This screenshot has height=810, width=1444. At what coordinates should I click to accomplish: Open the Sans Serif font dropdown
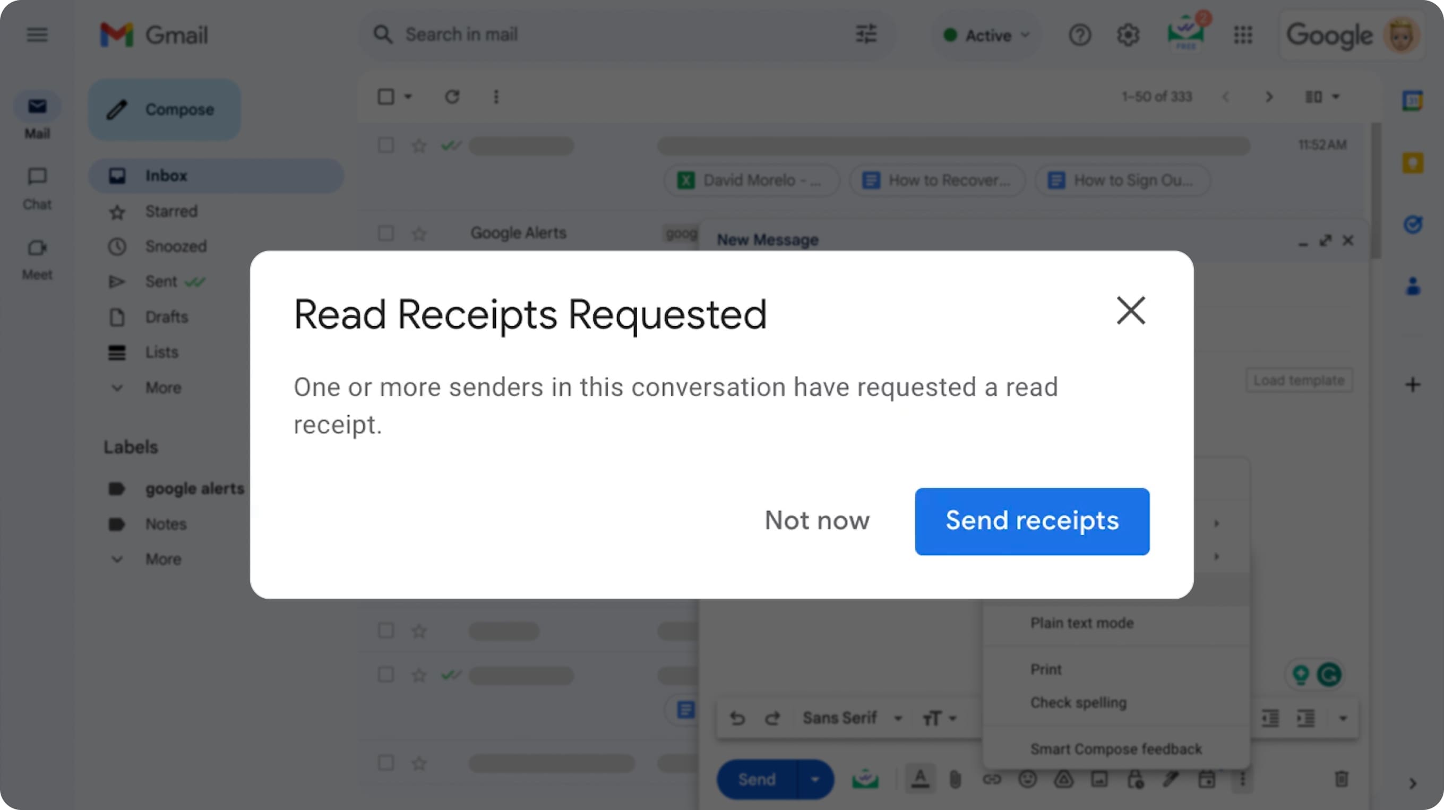pos(840,718)
